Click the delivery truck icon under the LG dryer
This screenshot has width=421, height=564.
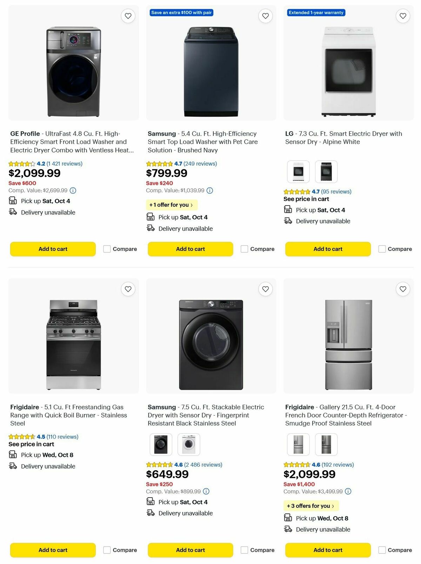pyautogui.click(x=288, y=221)
